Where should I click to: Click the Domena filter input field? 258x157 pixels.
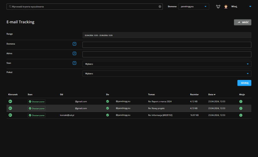(167, 45)
